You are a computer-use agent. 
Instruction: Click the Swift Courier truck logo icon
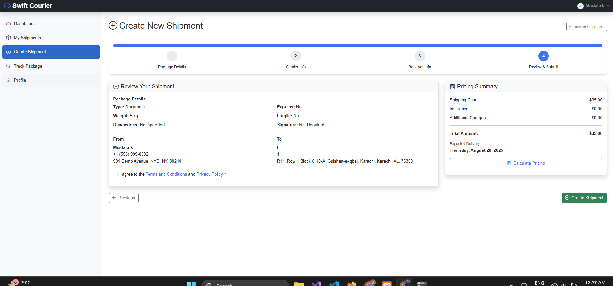point(7,6)
